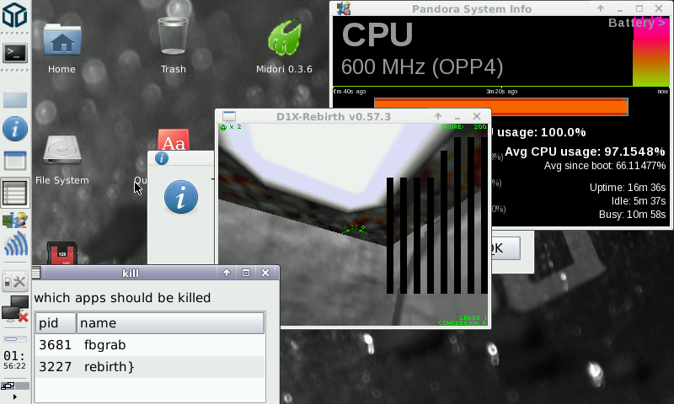Roll up the Pandora System Info window

click(601, 9)
